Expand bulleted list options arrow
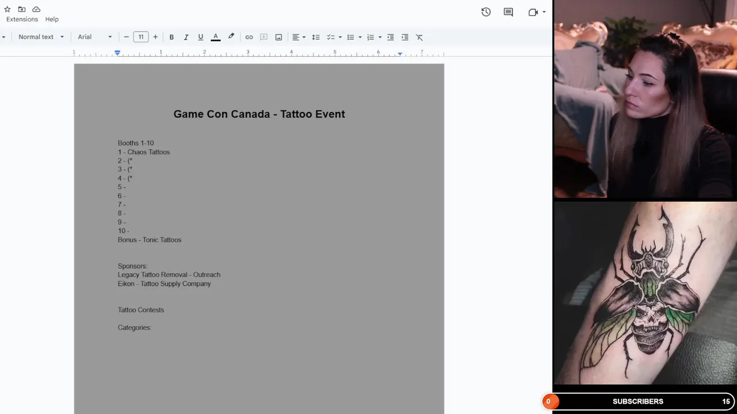Screen dimensions: 737x414 [x=360, y=37]
